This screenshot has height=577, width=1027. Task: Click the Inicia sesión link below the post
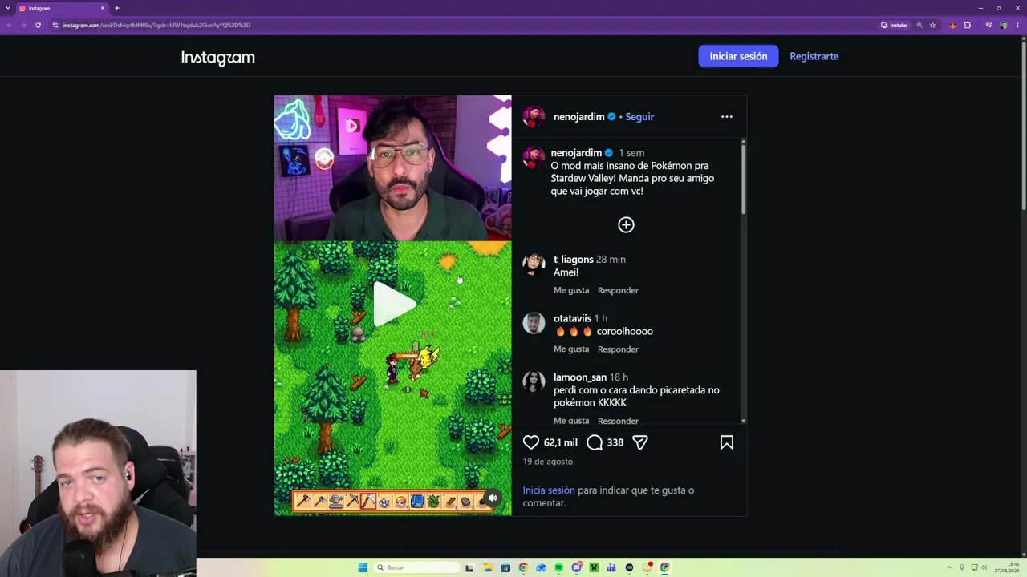point(549,490)
